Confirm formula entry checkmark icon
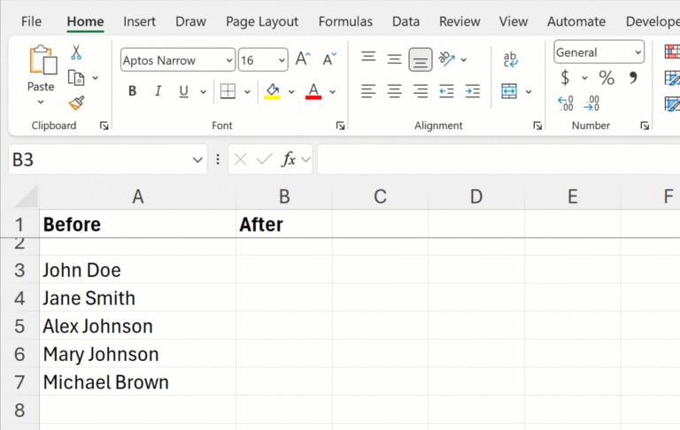This screenshot has height=430, width=680. [264, 159]
